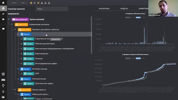Select the globe project structure icon
The image size is (178, 100).
3,8
